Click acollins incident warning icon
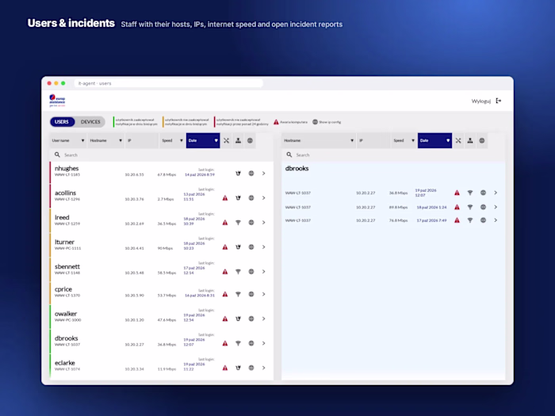The height and width of the screenshot is (416, 555). click(225, 198)
